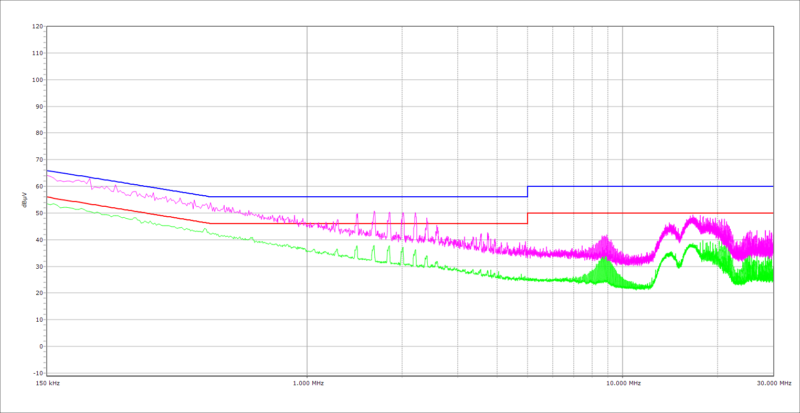This screenshot has width=800, height=413.
Task: Click the 60 y-axis tick label
Action: [x=39, y=186]
